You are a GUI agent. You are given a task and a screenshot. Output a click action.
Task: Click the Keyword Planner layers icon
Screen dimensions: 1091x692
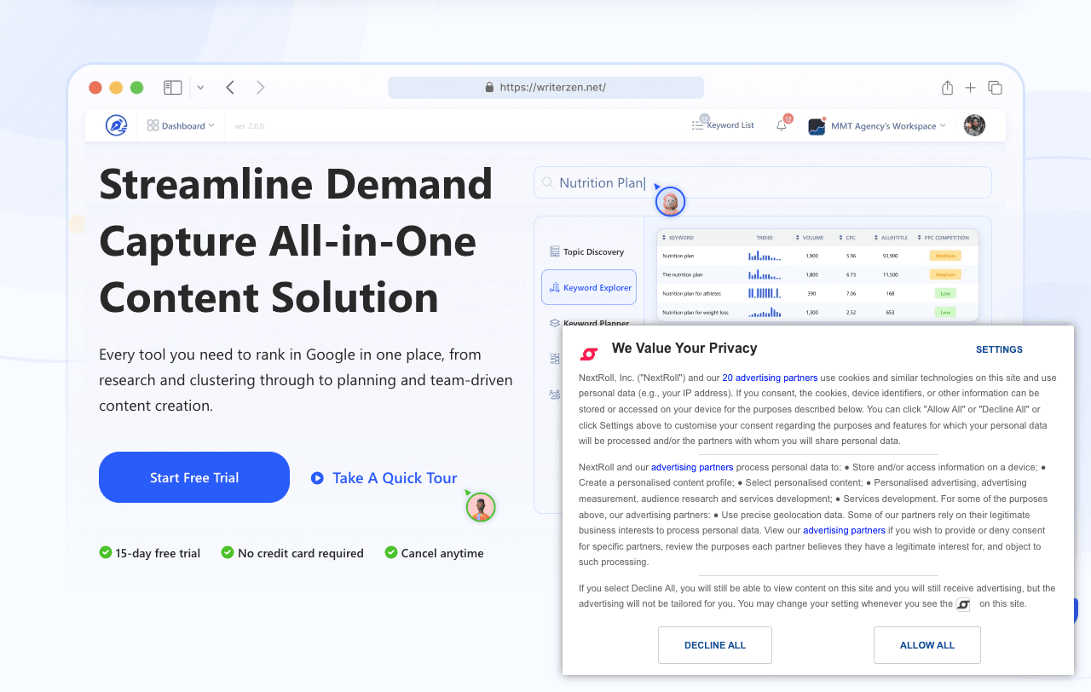[x=555, y=323]
